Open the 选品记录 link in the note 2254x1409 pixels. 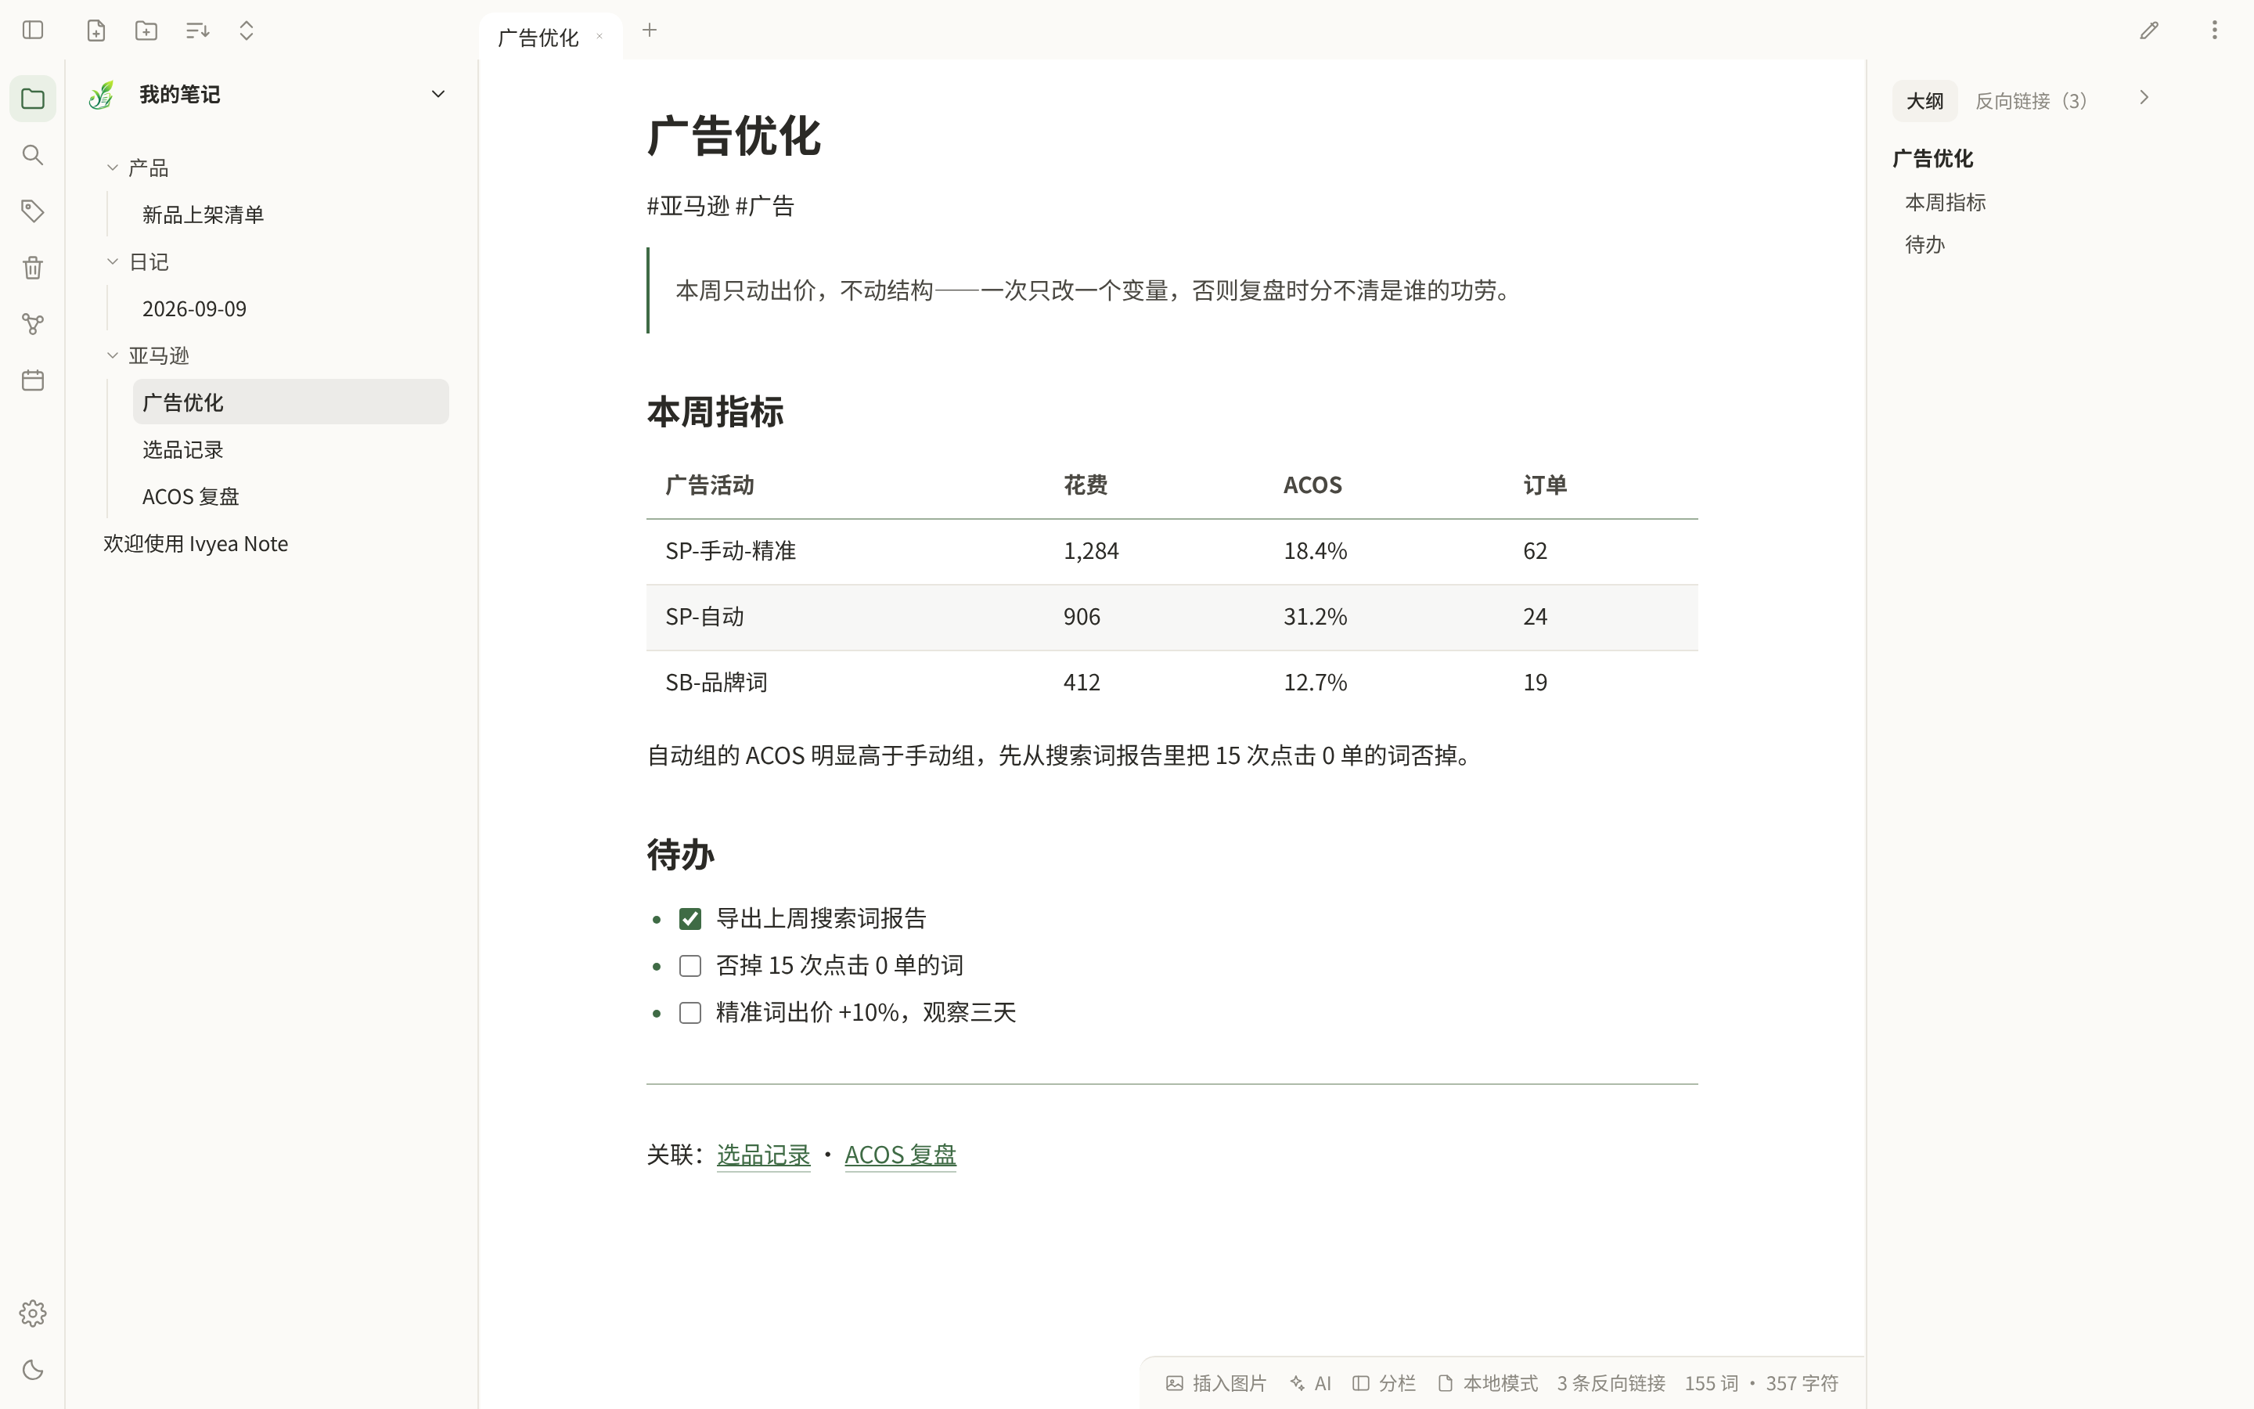click(764, 1155)
